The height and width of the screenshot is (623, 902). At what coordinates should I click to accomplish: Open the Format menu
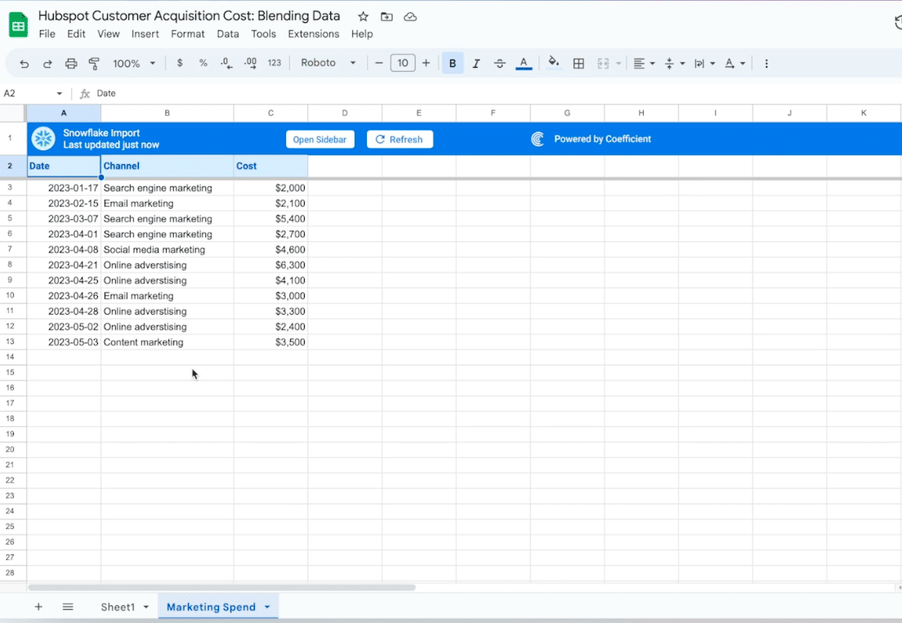188,34
